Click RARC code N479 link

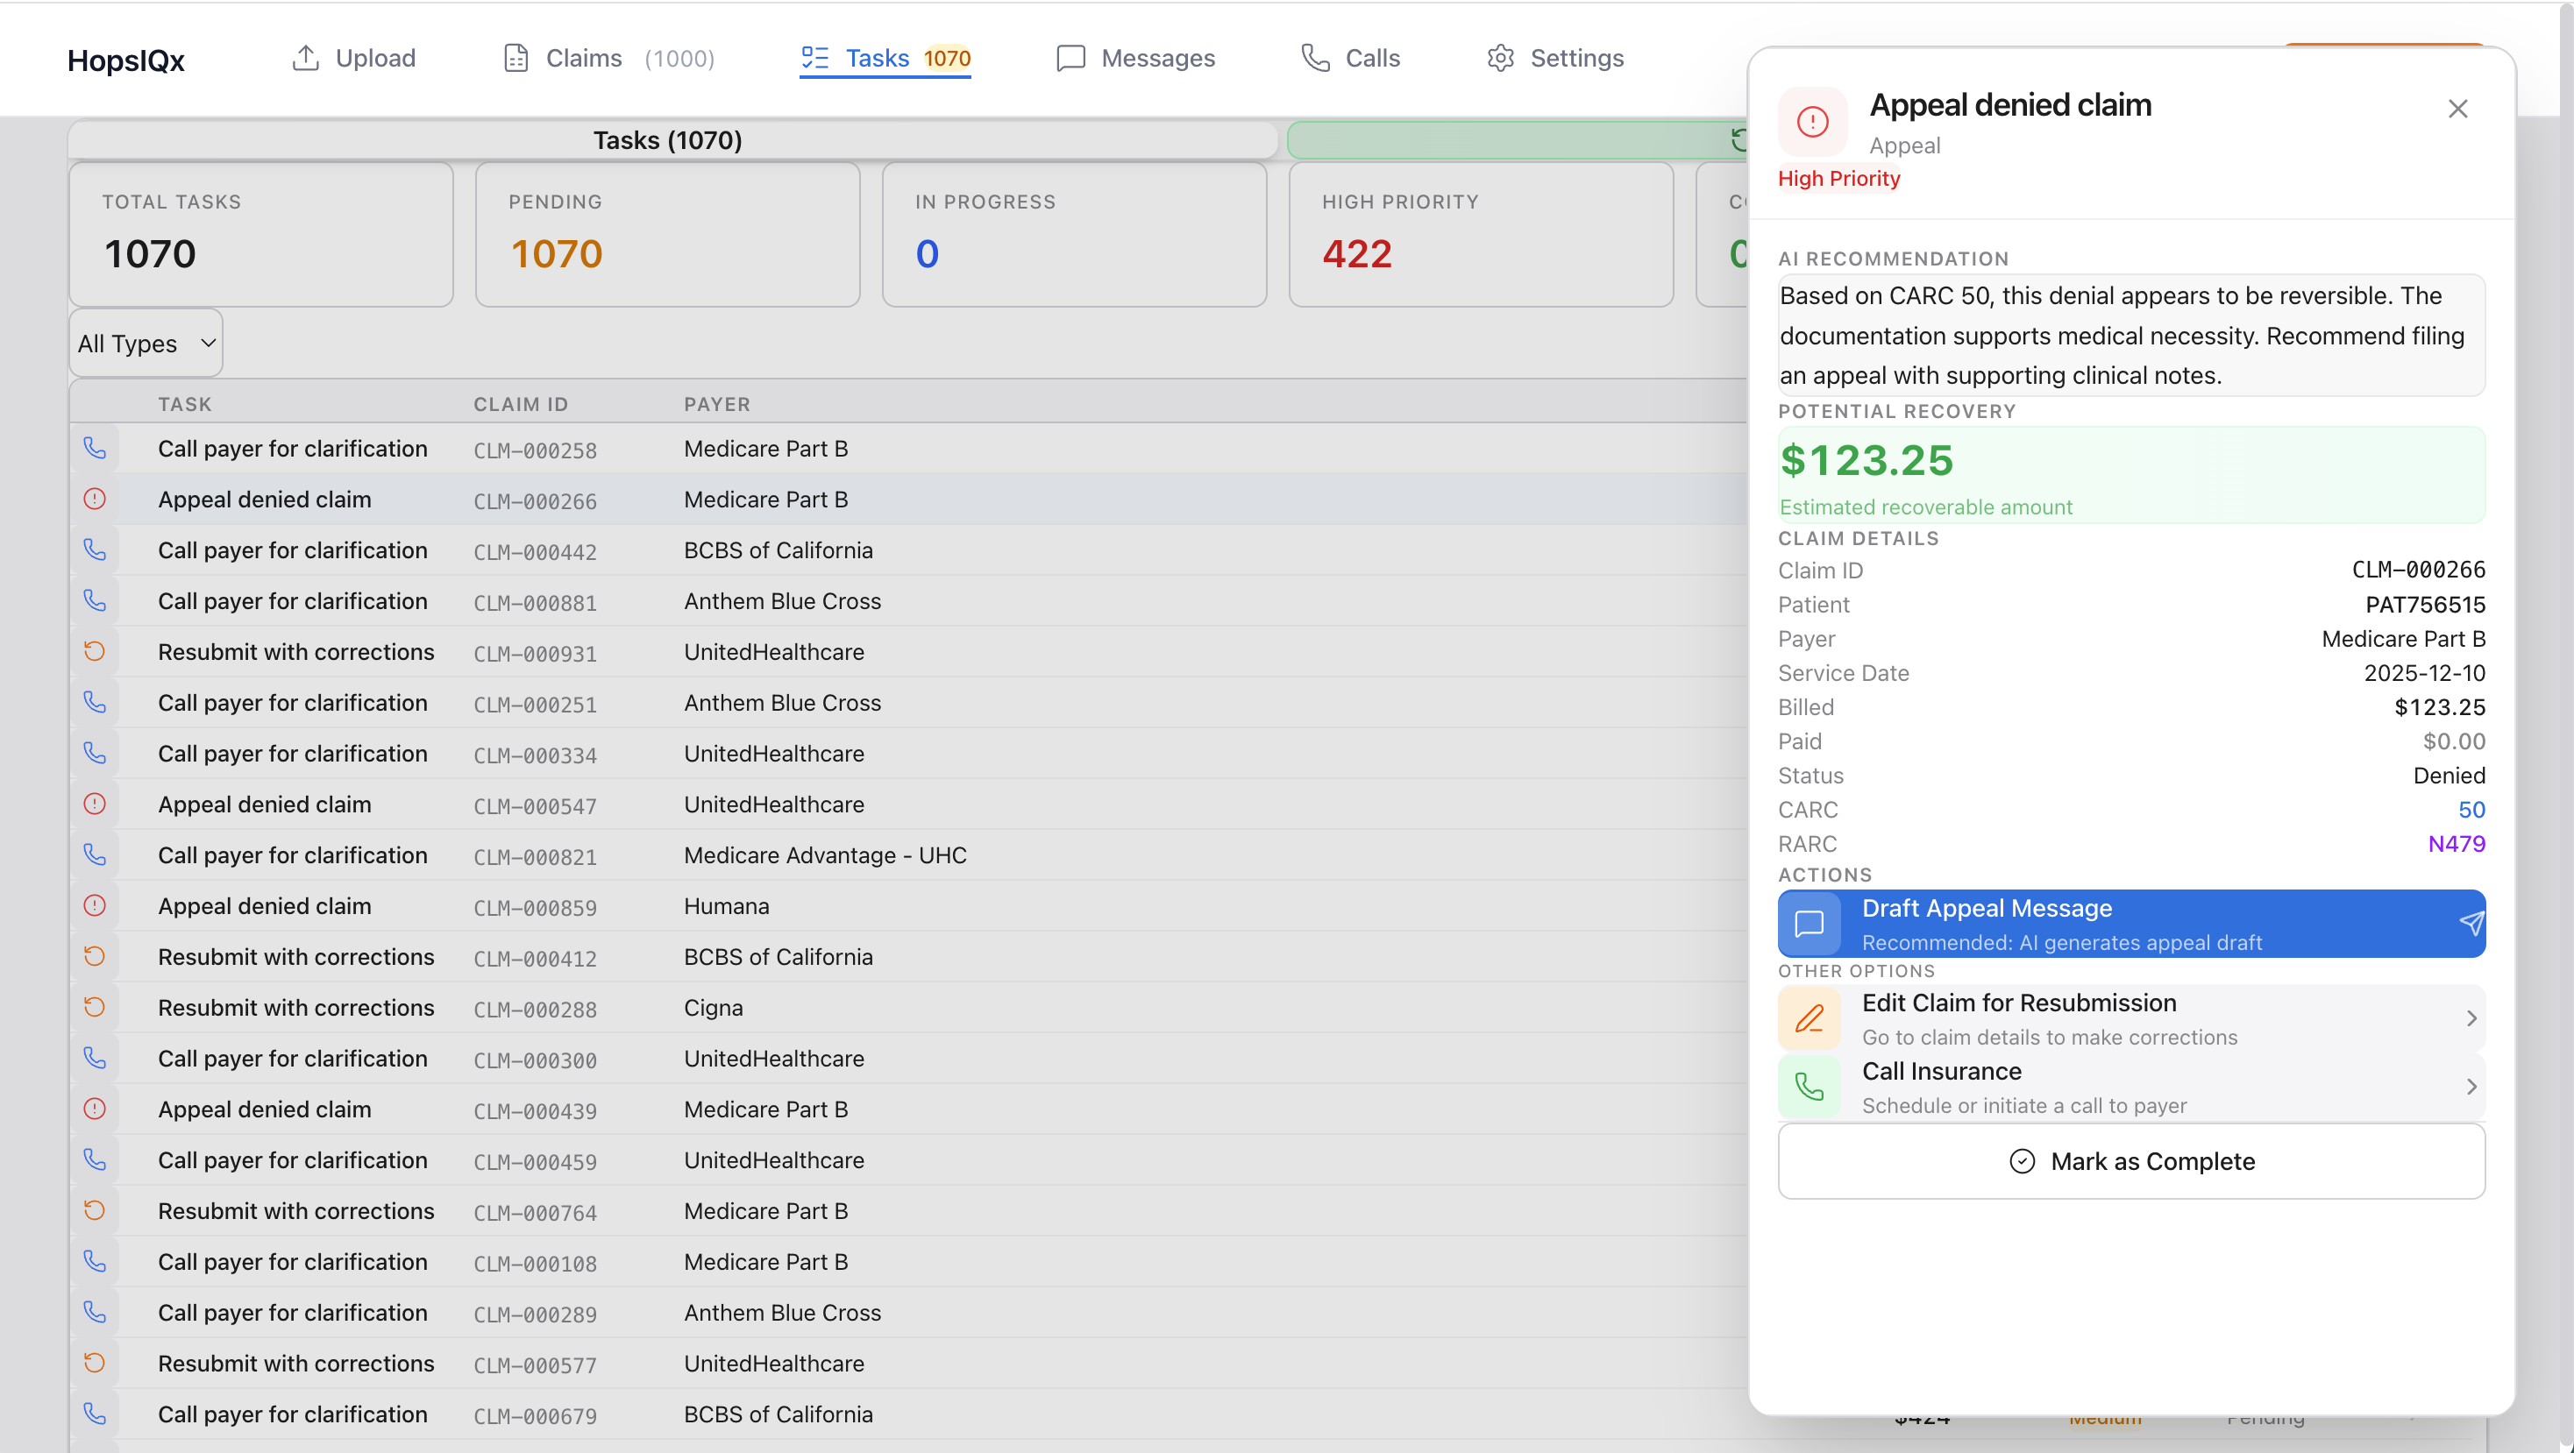click(x=2455, y=844)
